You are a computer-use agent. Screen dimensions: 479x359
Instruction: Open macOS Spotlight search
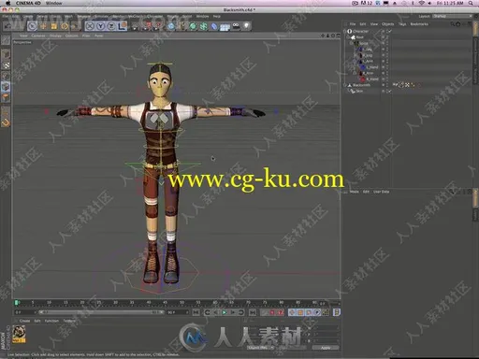(471, 3)
